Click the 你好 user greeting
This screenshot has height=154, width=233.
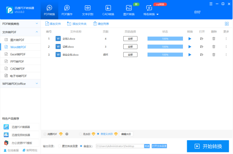(x=197, y=12)
